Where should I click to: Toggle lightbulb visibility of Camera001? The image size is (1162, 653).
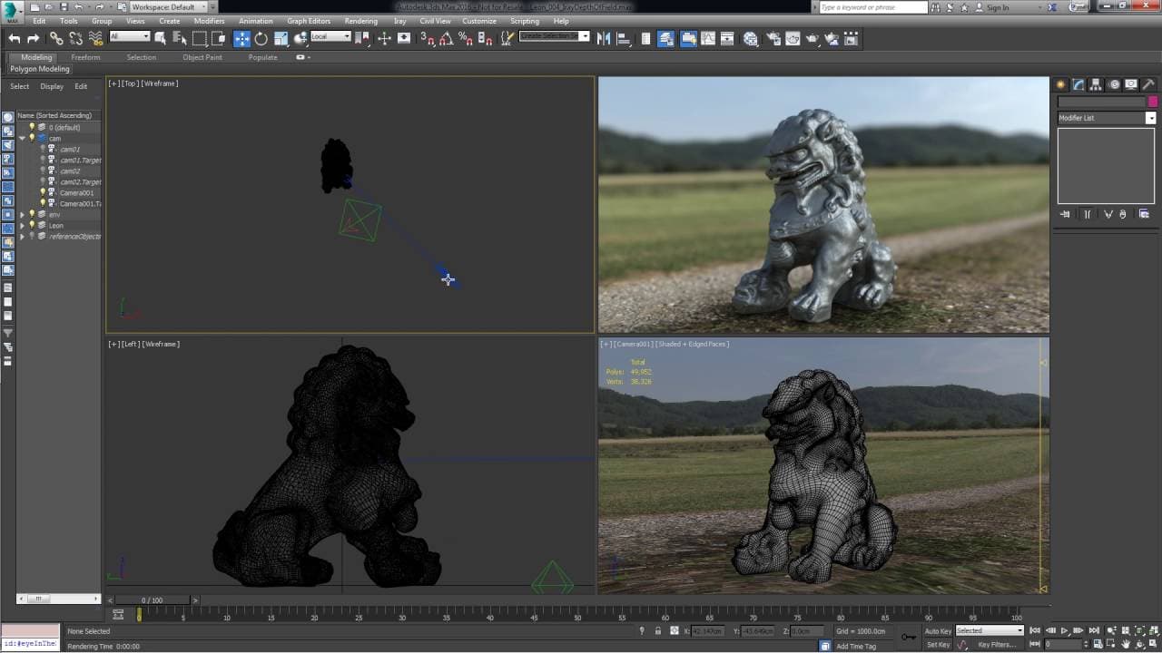coord(42,192)
